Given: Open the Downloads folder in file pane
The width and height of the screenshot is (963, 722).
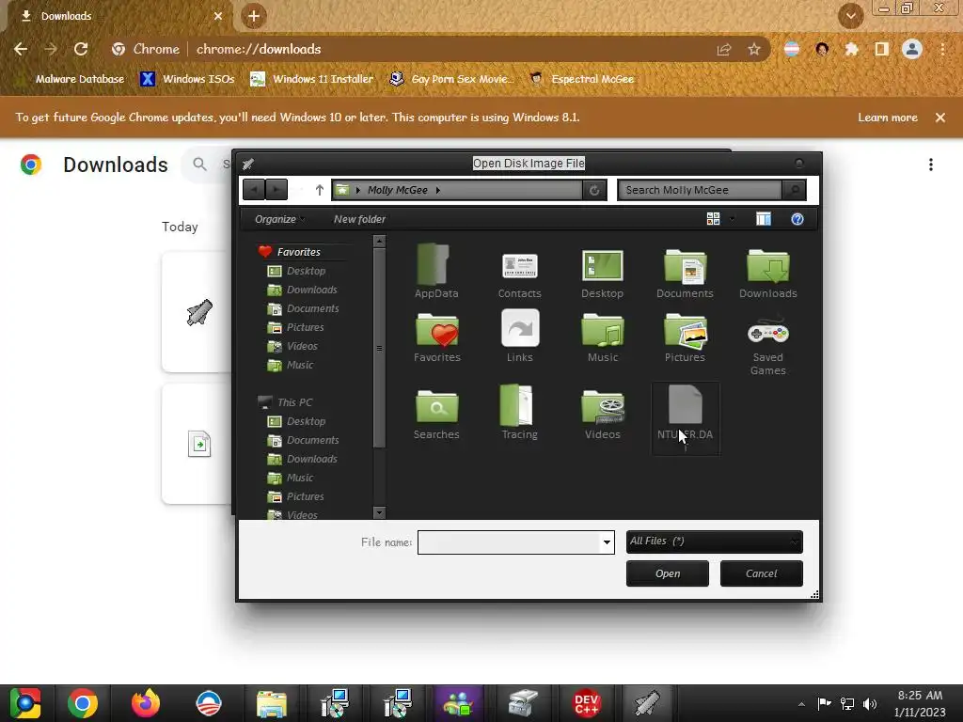Looking at the screenshot, I should [x=767, y=272].
